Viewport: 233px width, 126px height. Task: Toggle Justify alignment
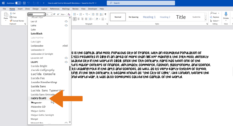click(86, 19)
